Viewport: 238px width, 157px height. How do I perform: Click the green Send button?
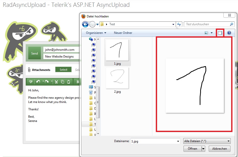(x=35, y=53)
